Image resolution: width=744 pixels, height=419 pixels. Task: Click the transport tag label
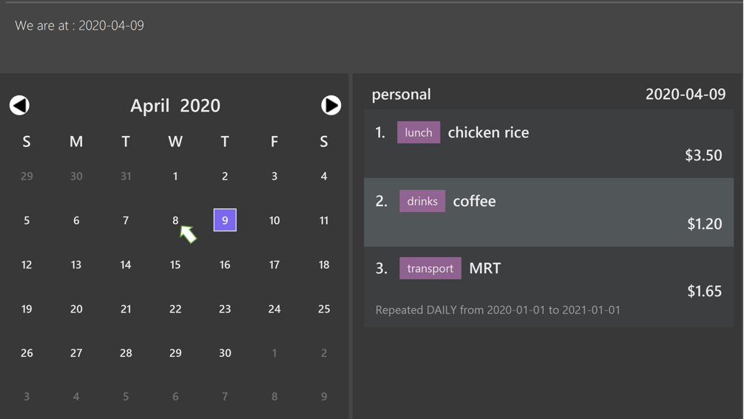430,268
